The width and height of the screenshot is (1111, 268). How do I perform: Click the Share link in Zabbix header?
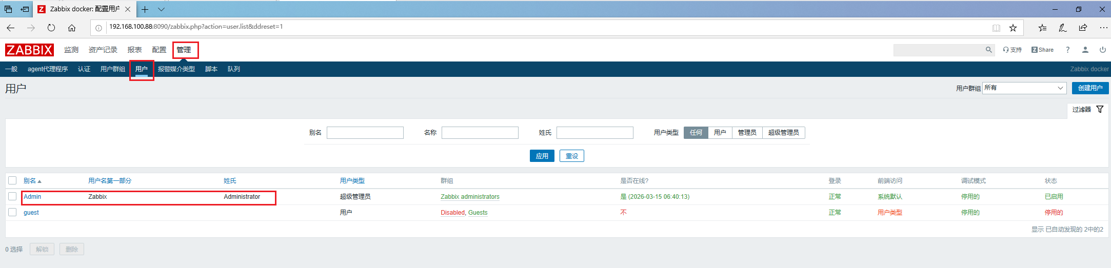1042,50
